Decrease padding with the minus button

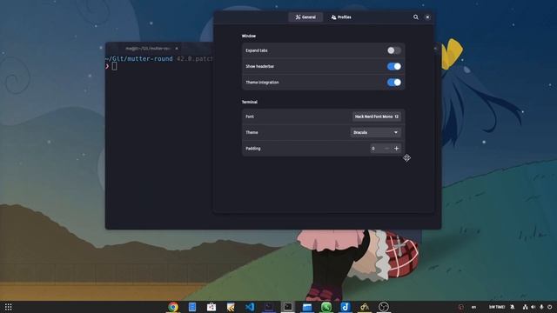(x=386, y=149)
